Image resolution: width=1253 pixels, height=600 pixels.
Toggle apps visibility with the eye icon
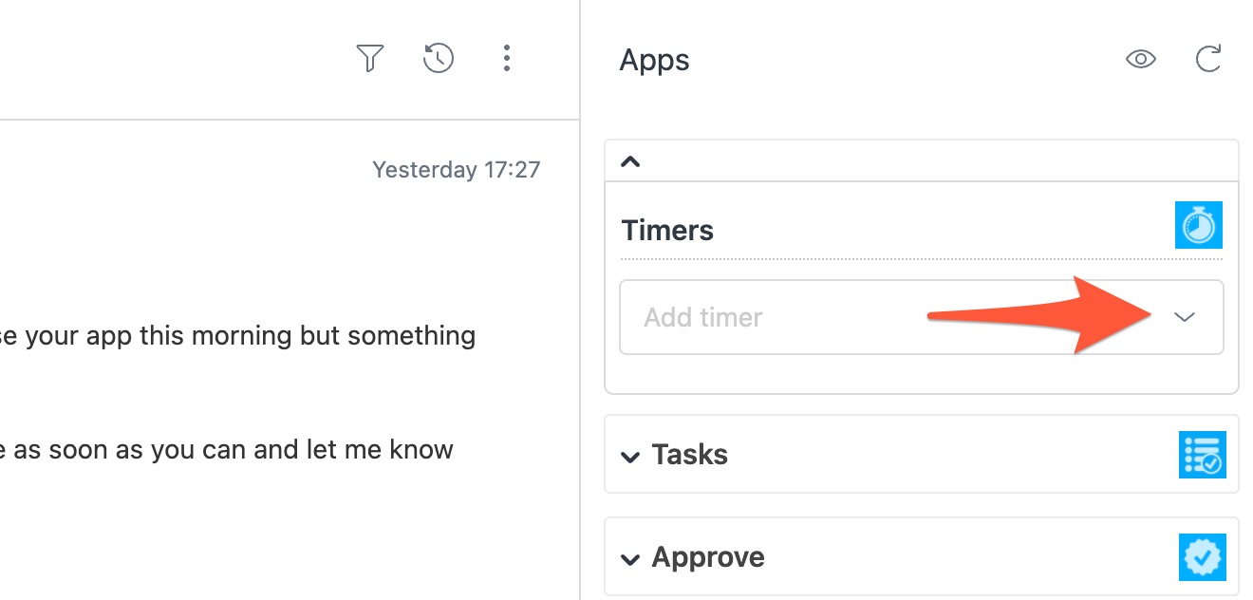pyautogui.click(x=1140, y=60)
